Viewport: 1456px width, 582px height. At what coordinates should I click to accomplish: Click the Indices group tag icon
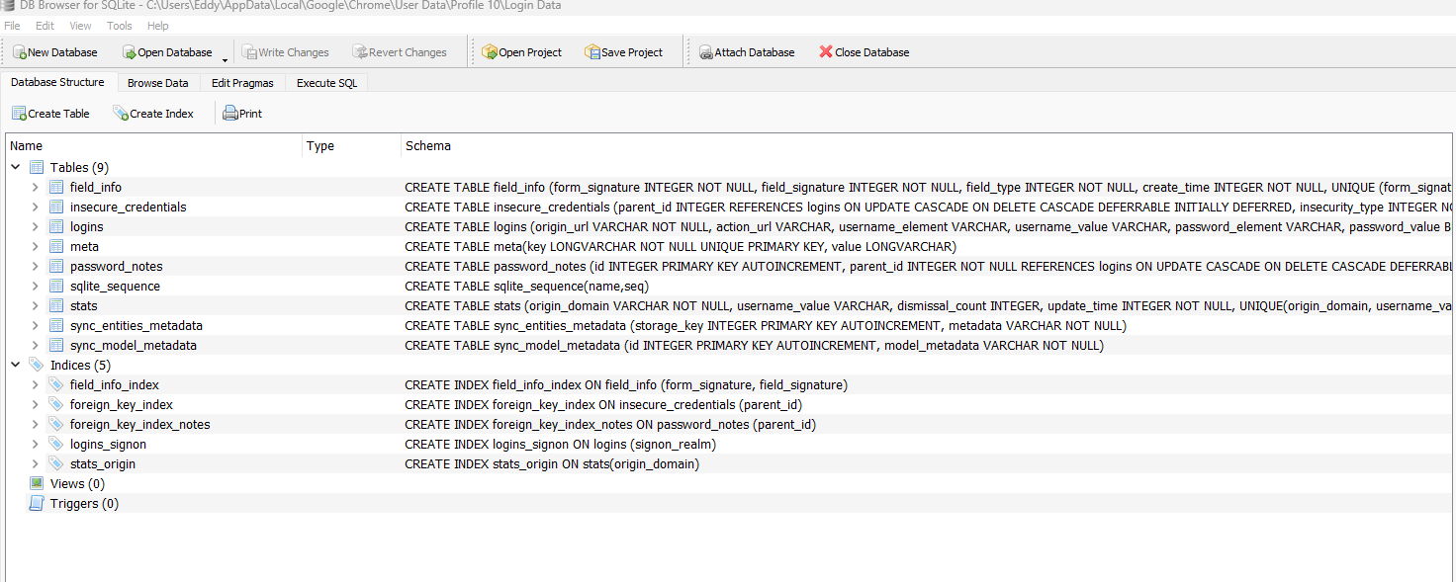[x=37, y=365]
